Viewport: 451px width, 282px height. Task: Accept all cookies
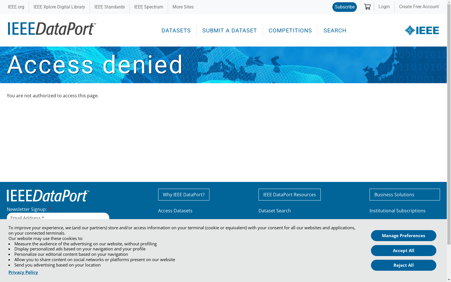point(404,251)
